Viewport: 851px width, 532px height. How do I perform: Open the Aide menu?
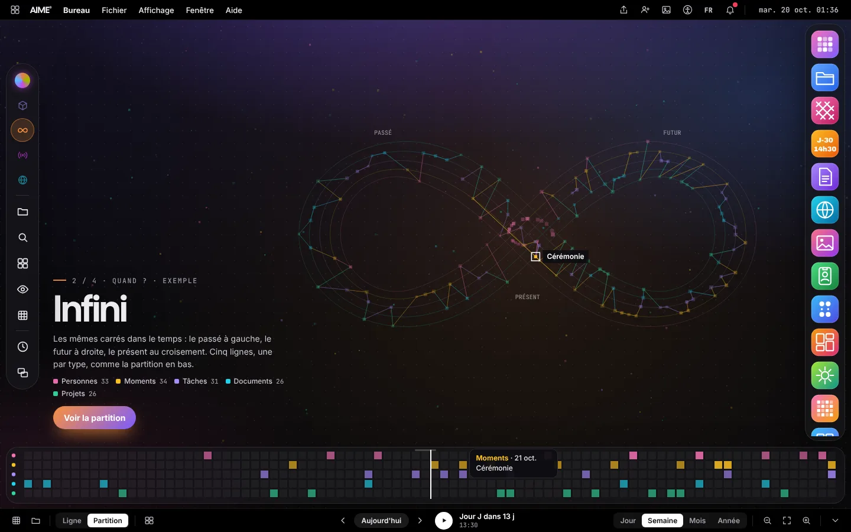pyautogui.click(x=234, y=10)
